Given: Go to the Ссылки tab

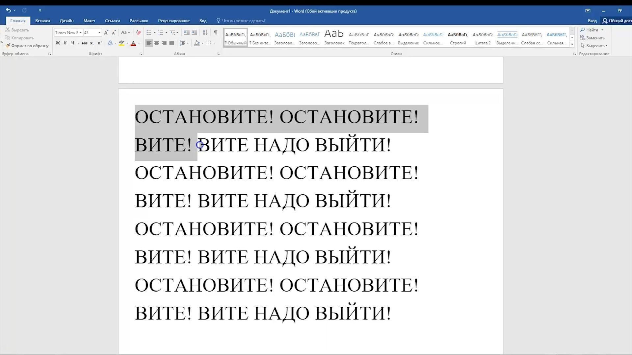Looking at the screenshot, I should pyautogui.click(x=112, y=21).
